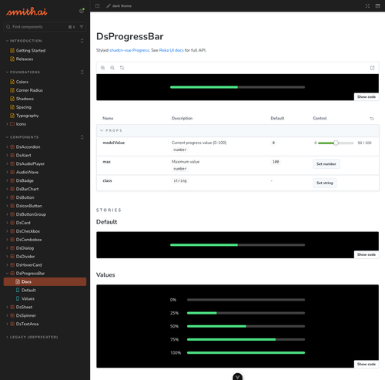
Task: Collapse the FOUNDATIONS section
Action: click(23, 72)
